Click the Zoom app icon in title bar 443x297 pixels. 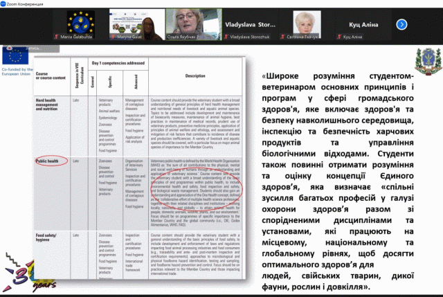(x=3, y=3)
